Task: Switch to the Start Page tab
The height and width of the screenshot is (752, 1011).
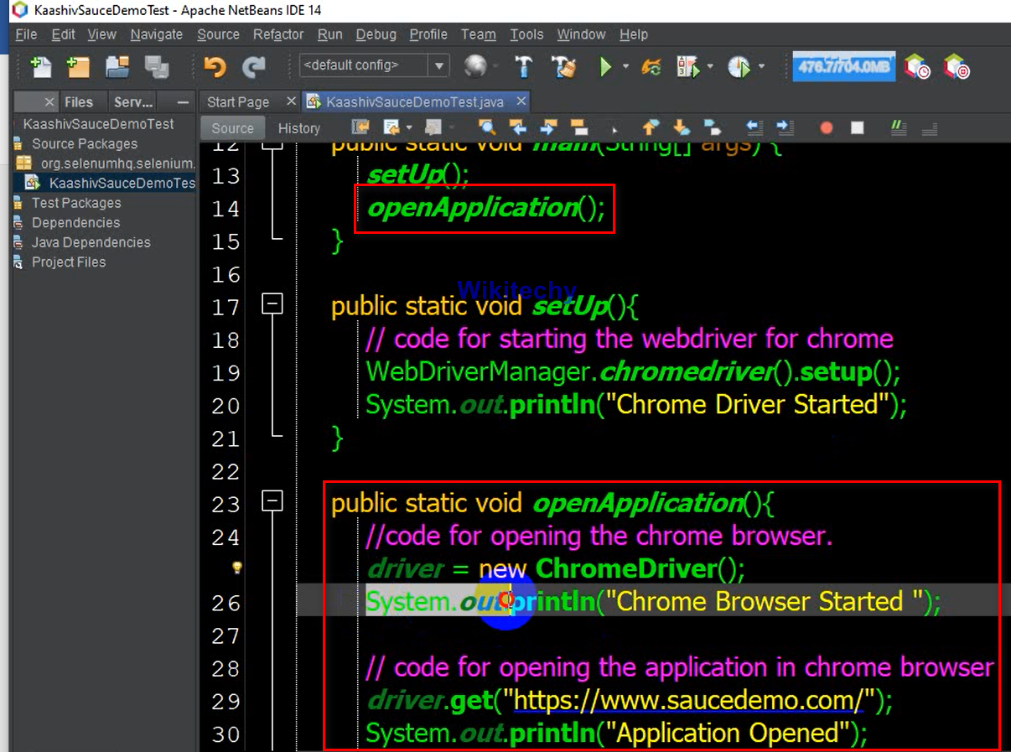Action: pos(238,101)
